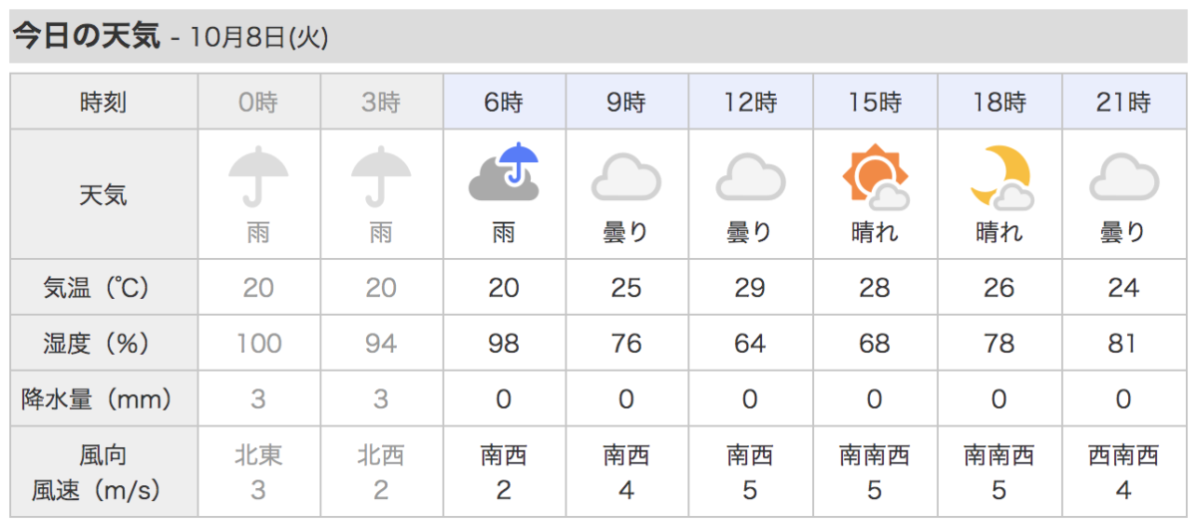Click the 西南西 wind direction at 21時
This screenshot has height=529, width=1197.
point(1123,456)
